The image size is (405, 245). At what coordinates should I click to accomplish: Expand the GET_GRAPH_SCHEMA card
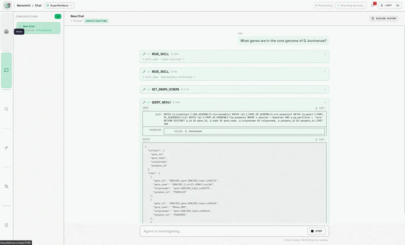[325, 90]
